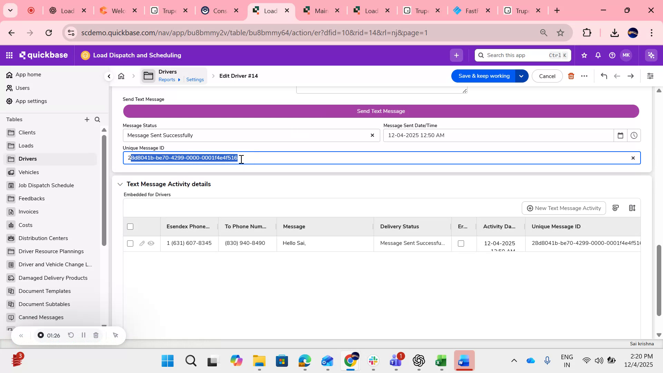
Task: Check the select-all checkbox in the table header
Action: [130, 227]
